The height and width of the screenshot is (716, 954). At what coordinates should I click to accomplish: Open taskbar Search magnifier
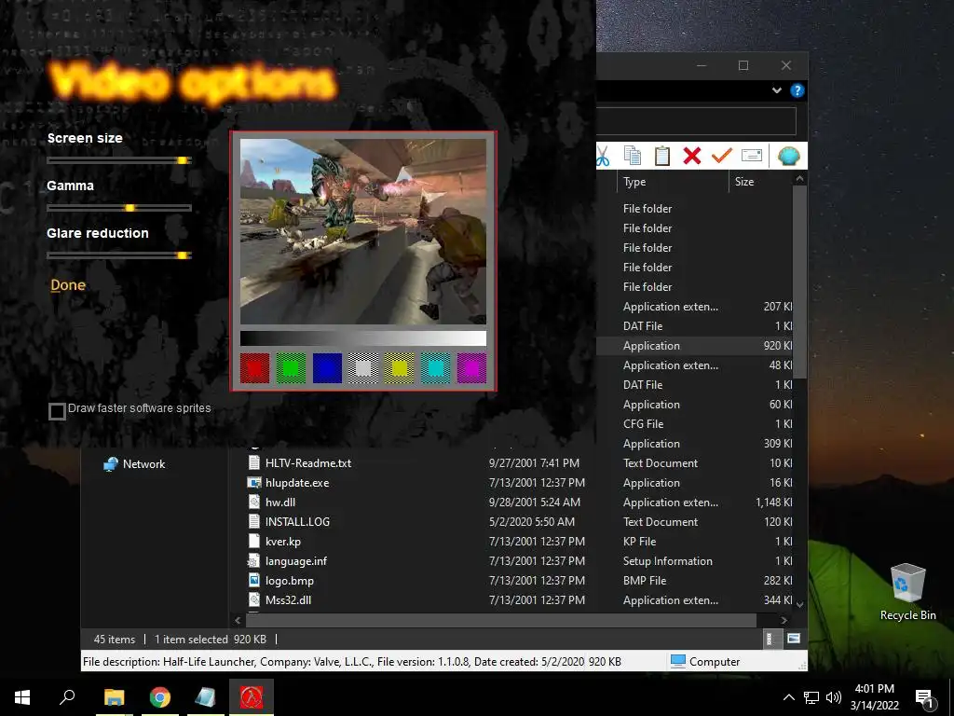(x=67, y=697)
